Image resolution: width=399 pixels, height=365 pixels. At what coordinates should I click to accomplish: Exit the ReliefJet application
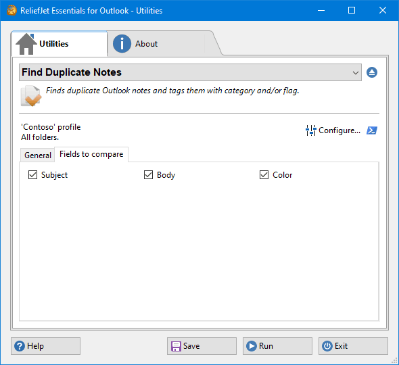(x=353, y=346)
